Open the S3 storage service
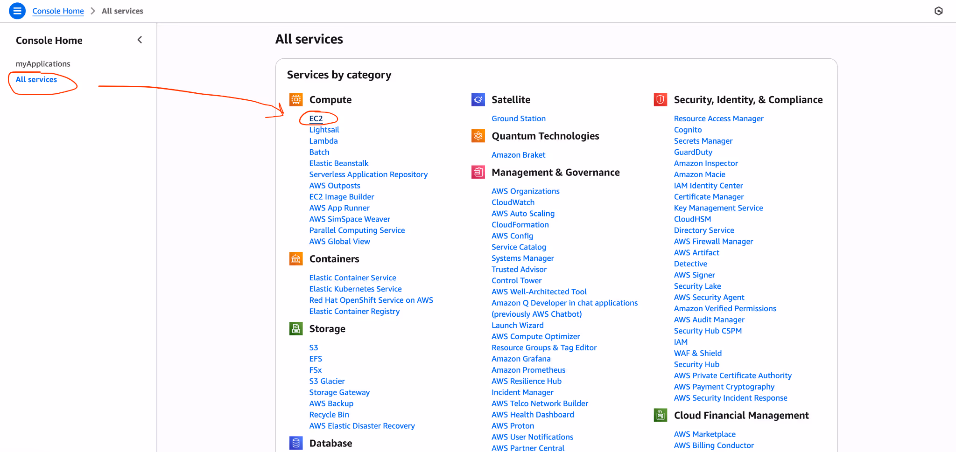The height and width of the screenshot is (452, 956). click(314, 348)
